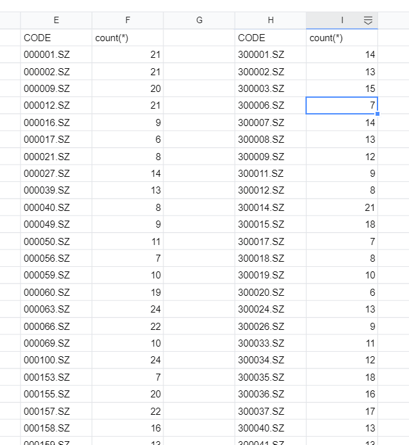Select cell 000012.SZ

(x=56, y=105)
